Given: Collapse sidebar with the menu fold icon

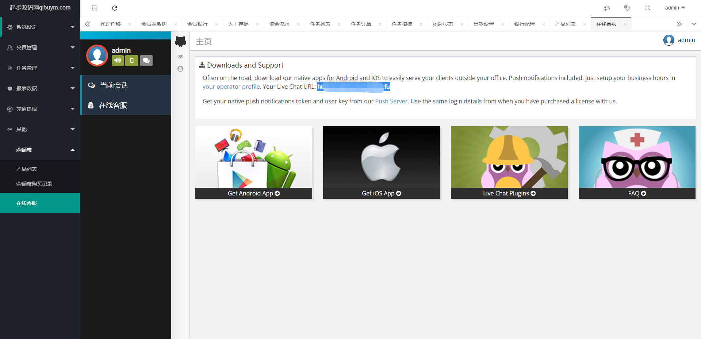Looking at the screenshot, I should pyautogui.click(x=94, y=8).
